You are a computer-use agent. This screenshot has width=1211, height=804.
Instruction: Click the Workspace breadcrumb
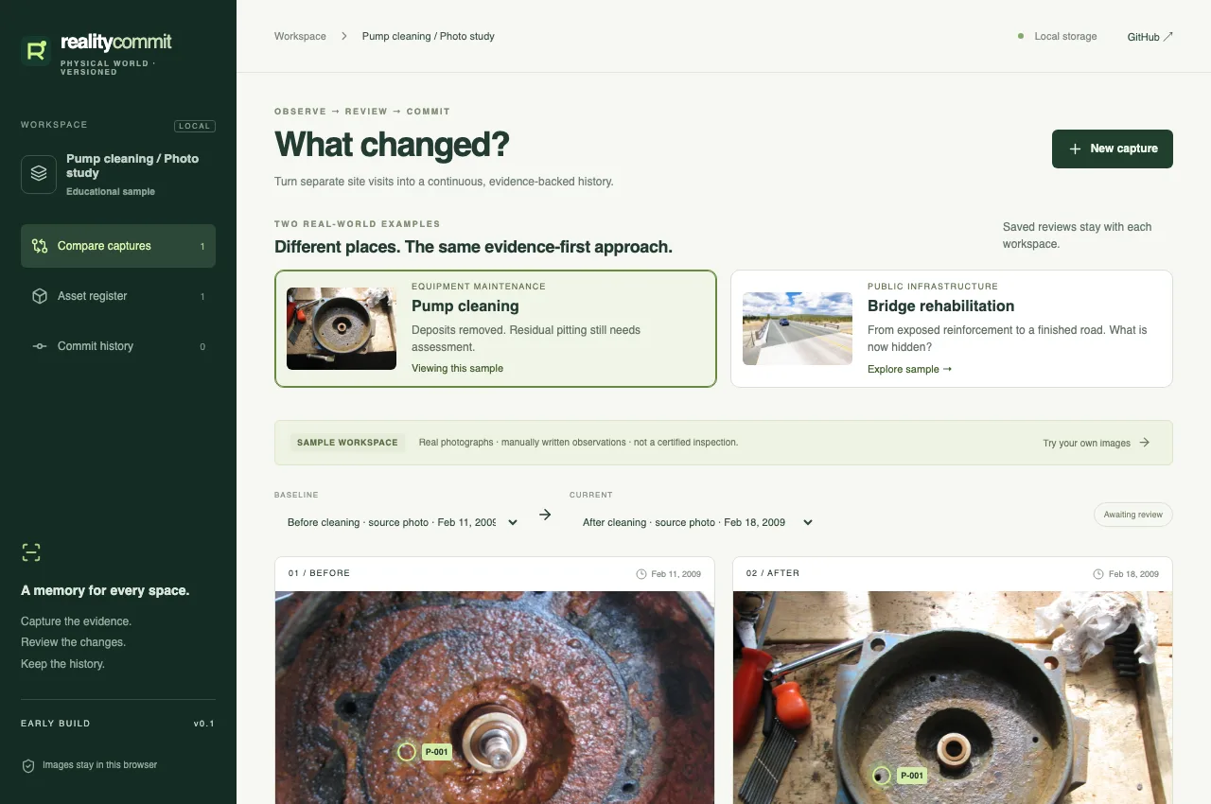tap(300, 37)
